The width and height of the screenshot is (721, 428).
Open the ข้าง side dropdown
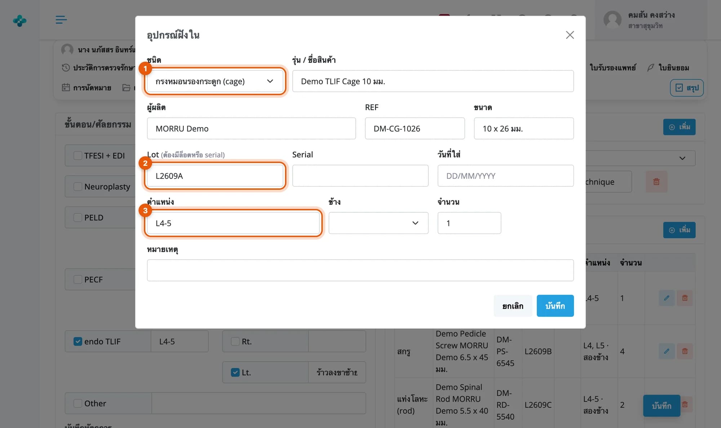[379, 223]
